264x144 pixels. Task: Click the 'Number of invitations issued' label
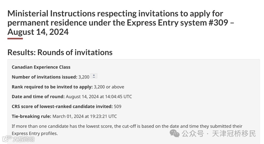(44, 77)
